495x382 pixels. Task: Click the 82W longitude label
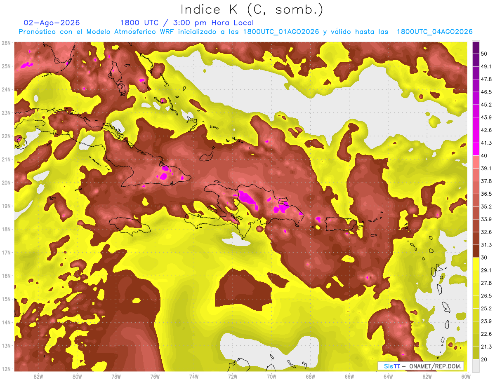coord(38,377)
